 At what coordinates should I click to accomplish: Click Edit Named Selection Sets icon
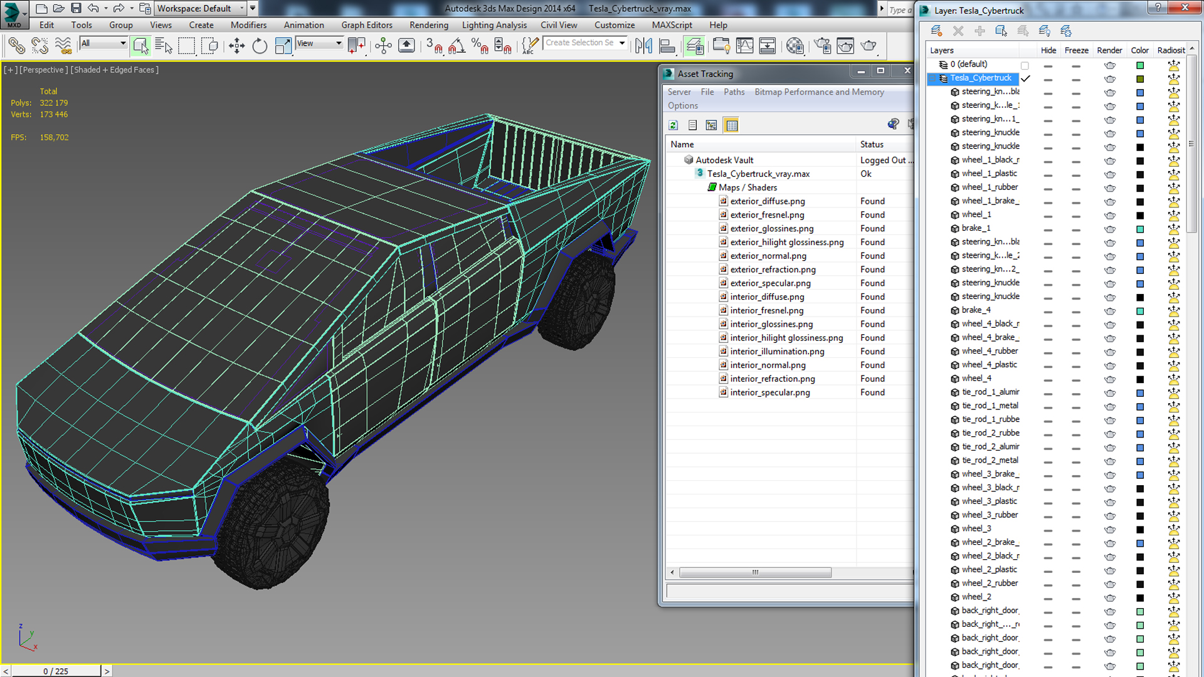[x=530, y=46]
